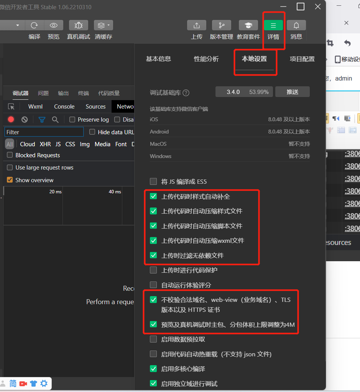Enable 上传时进行代码保护 checkbox
Screen dimensions: 360x392
(153, 270)
